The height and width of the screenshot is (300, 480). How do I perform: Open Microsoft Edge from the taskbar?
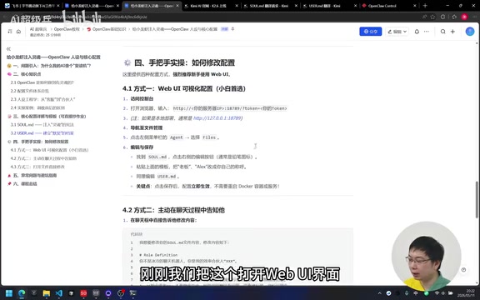pyautogui.click(x=22, y=293)
